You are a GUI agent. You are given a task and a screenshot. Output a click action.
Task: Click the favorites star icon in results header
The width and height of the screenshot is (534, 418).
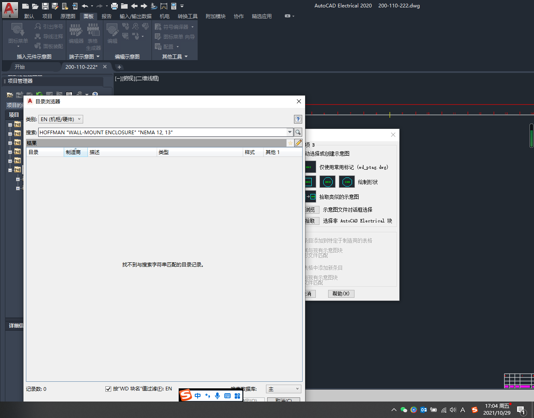pos(290,143)
